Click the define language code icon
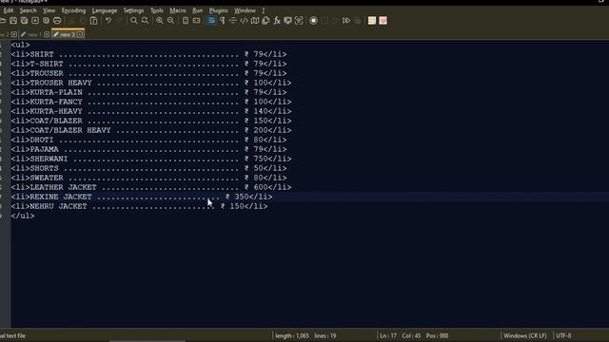 [x=244, y=21]
